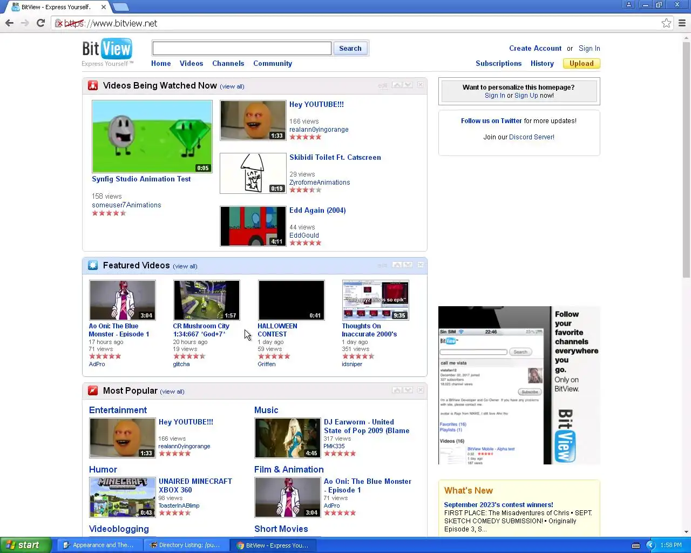
Task: Move Most Popular module down
Action: 408,390
